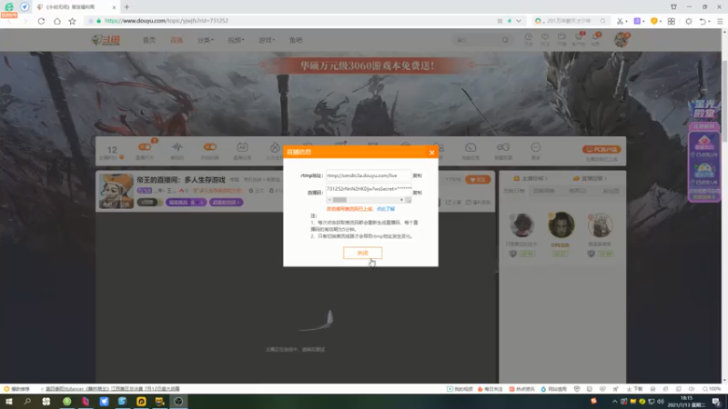Click the magnifier in Douyu search box
Viewport: 728px width, 409px height.
(505, 40)
